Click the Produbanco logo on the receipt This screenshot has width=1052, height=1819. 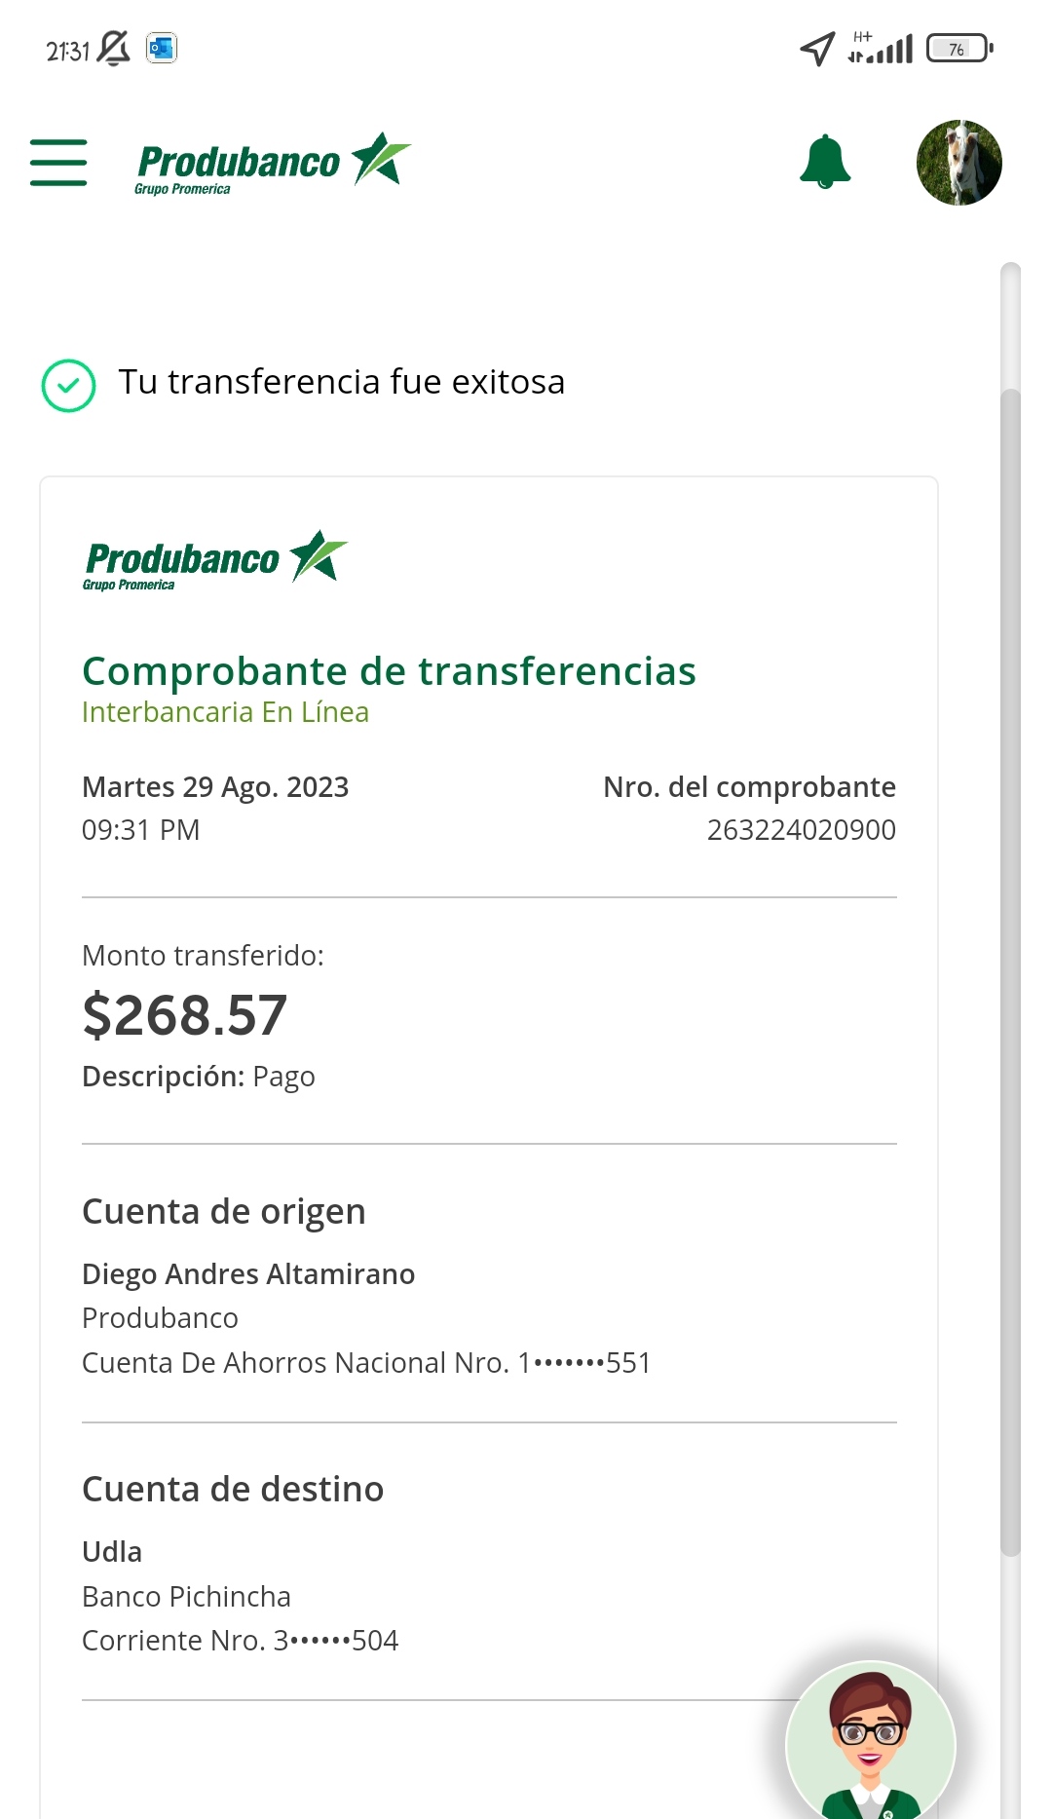214,560
